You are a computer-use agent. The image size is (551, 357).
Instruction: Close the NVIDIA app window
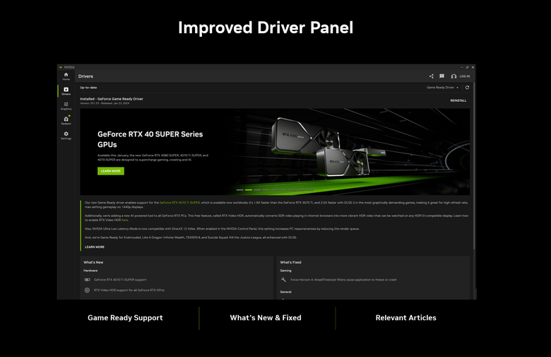tap(473, 67)
